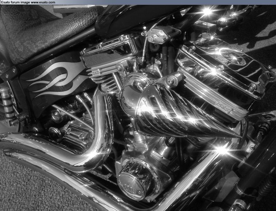Click the rear shock absorber spring
The height and width of the screenshot is (211, 276).
[x=7, y=102]
